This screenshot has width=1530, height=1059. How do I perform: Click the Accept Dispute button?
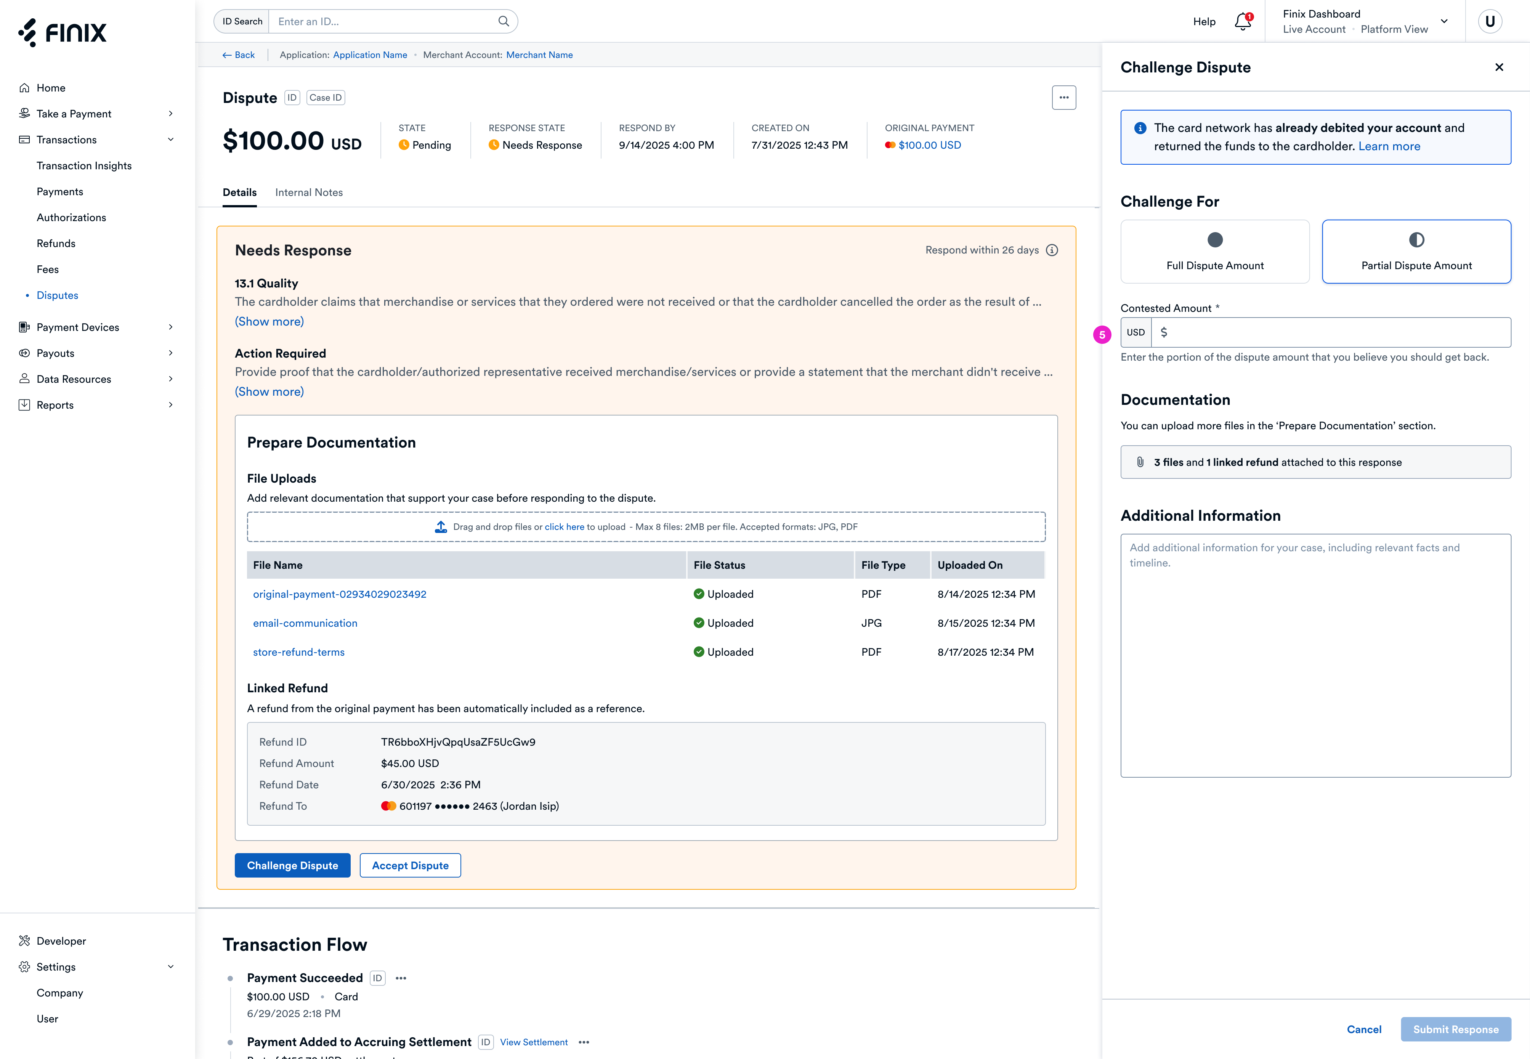point(410,865)
